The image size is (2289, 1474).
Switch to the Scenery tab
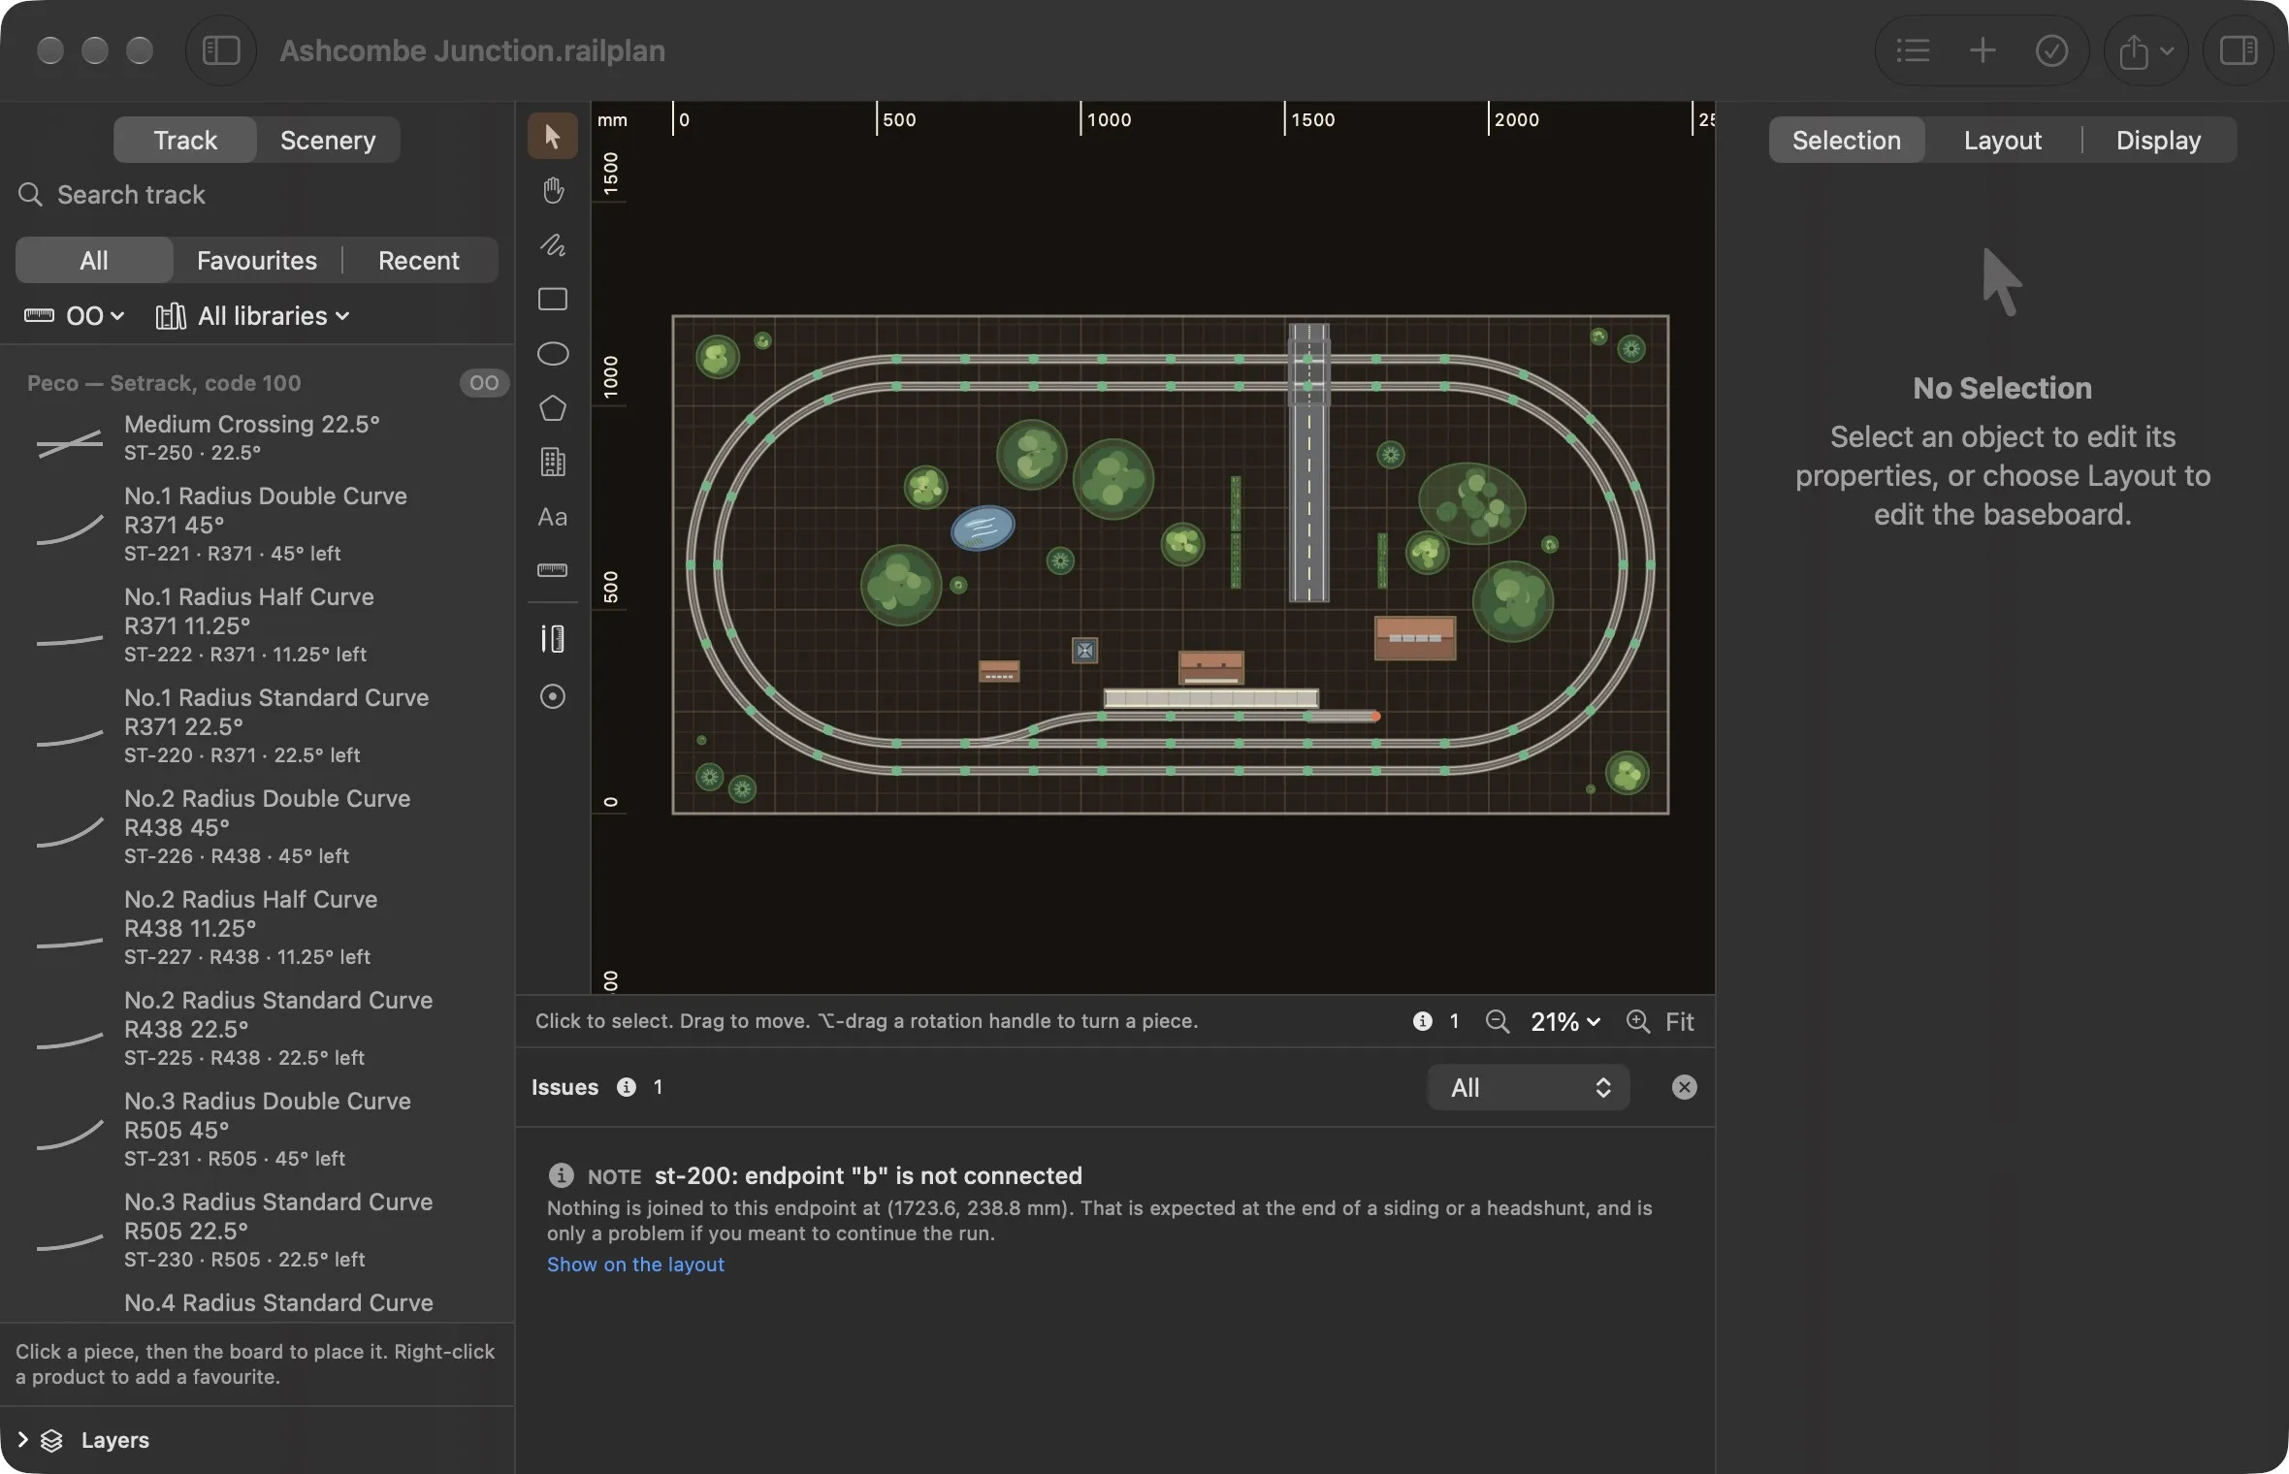pyautogui.click(x=328, y=140)
